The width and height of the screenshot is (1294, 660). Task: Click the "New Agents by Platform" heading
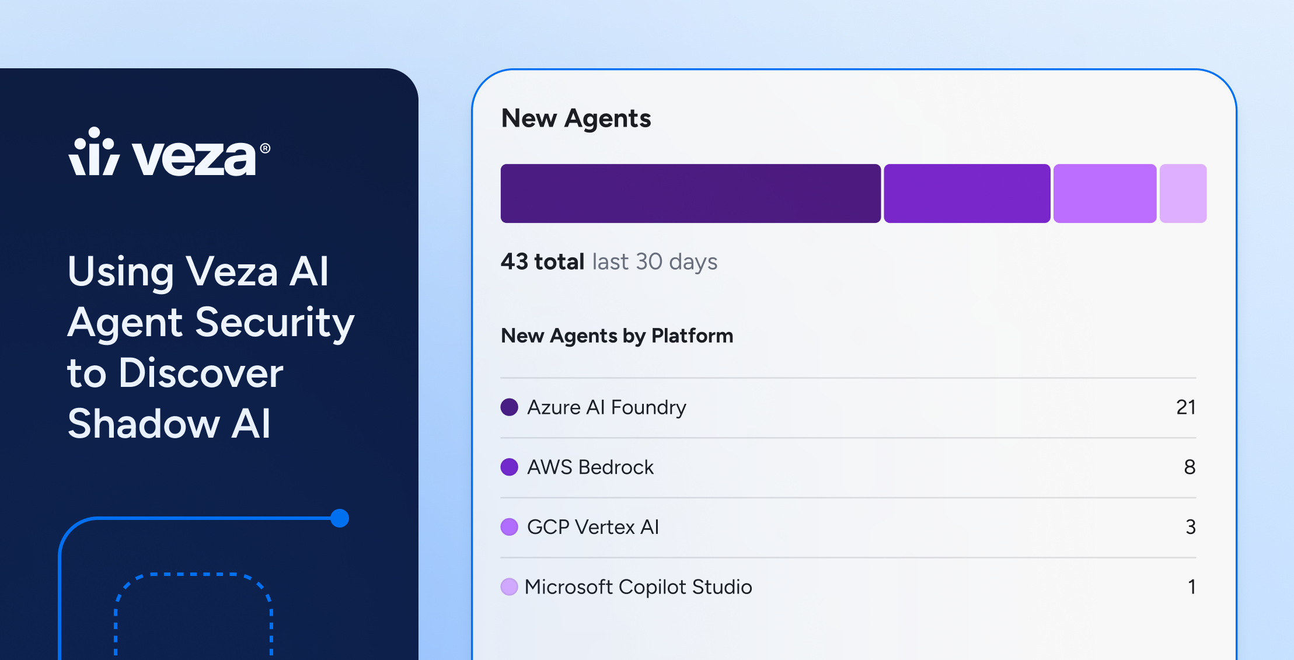click(x=617, y=336)
